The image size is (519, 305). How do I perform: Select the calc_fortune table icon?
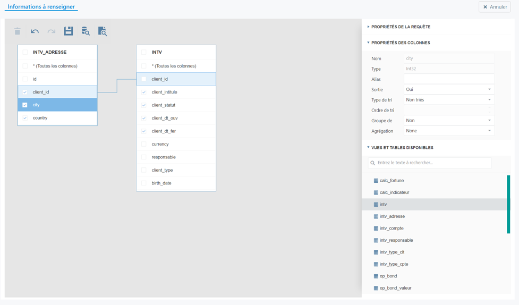(x=376, y=181)
